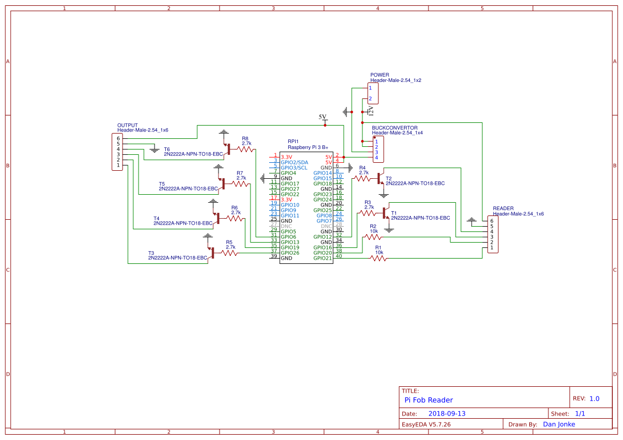
Task: Click the Drawn By name Dan Jonke
Action: point(559,424)
